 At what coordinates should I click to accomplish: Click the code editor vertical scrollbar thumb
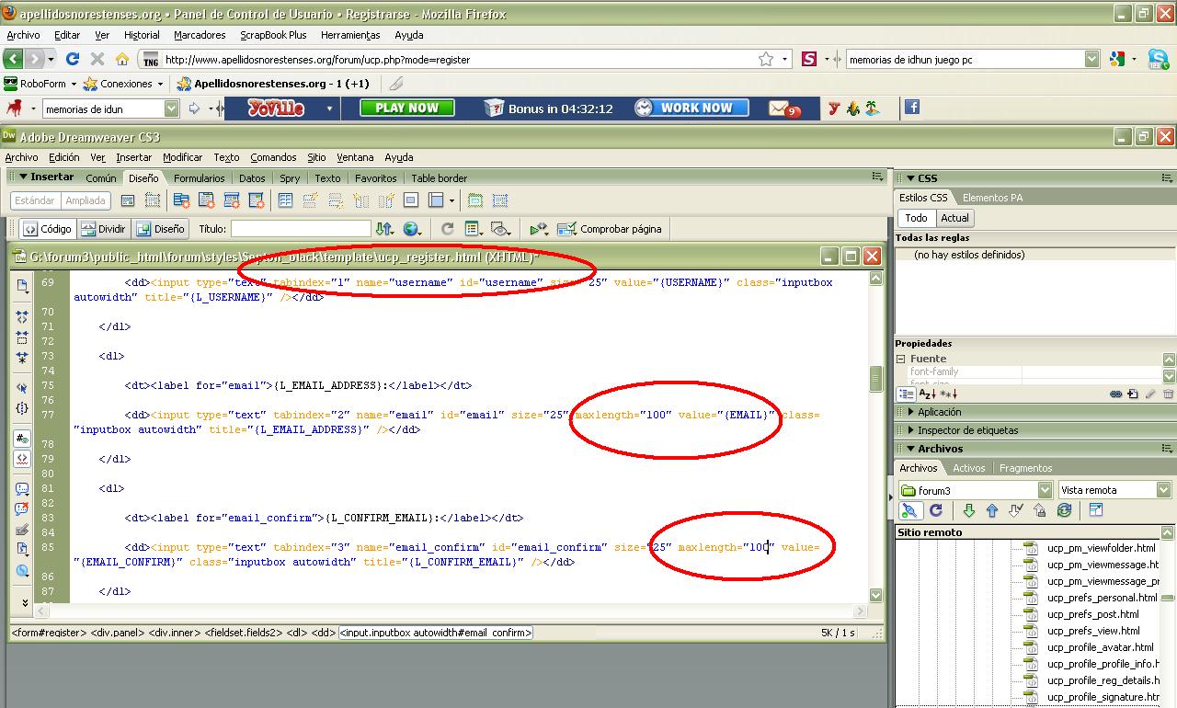tap(875, 378)
